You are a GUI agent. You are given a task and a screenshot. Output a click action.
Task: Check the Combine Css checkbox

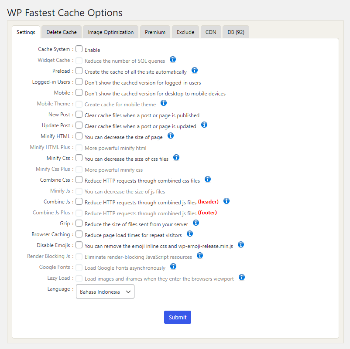tap(79, 180)
